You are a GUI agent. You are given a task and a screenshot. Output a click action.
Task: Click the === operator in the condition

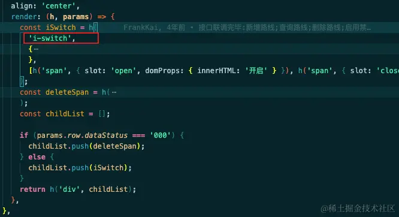point(138,135)
